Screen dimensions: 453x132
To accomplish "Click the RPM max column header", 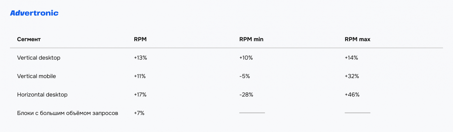I will 357,39.
